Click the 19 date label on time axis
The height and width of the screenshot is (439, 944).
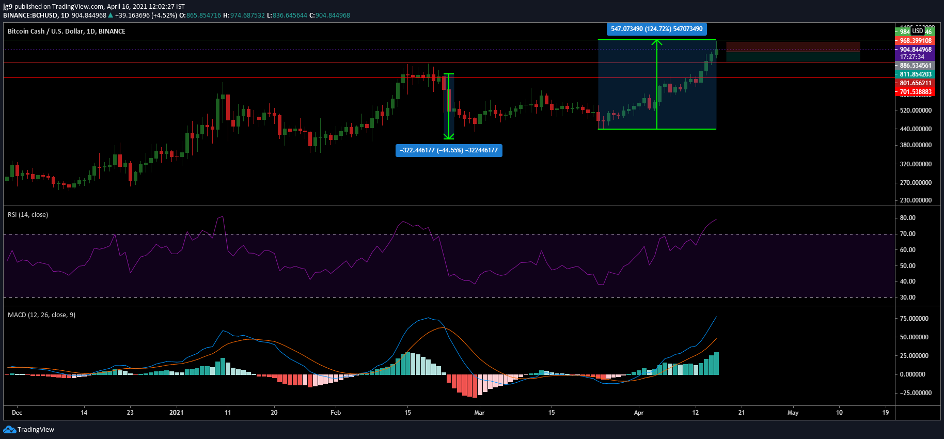(886, 413)
